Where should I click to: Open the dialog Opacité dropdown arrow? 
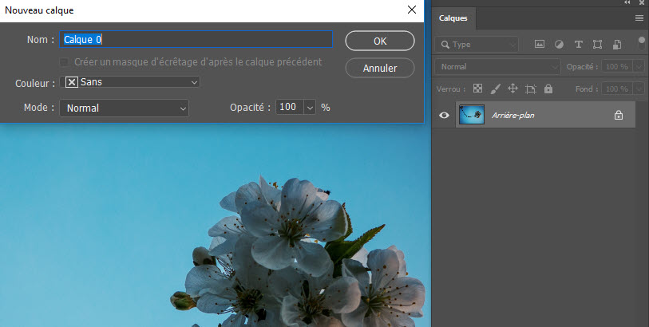tap(310, 108)
